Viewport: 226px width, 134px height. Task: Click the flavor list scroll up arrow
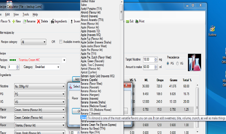(x=122, y=2)
